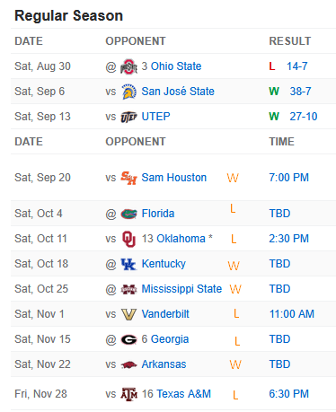Click the Oklahoma Sooners logo
This screenshot has width=336, height=412.
(x=128, y=239)
